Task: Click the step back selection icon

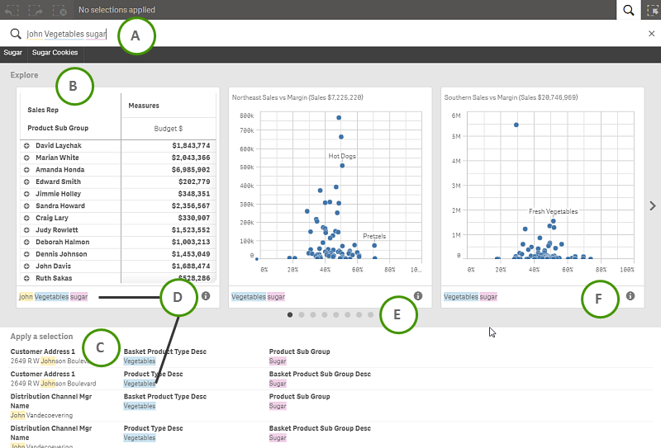Action: pos(12,10)
